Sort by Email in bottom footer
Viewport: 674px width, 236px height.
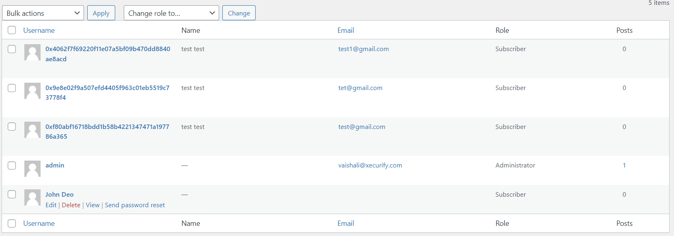click(x=346, y=223)
